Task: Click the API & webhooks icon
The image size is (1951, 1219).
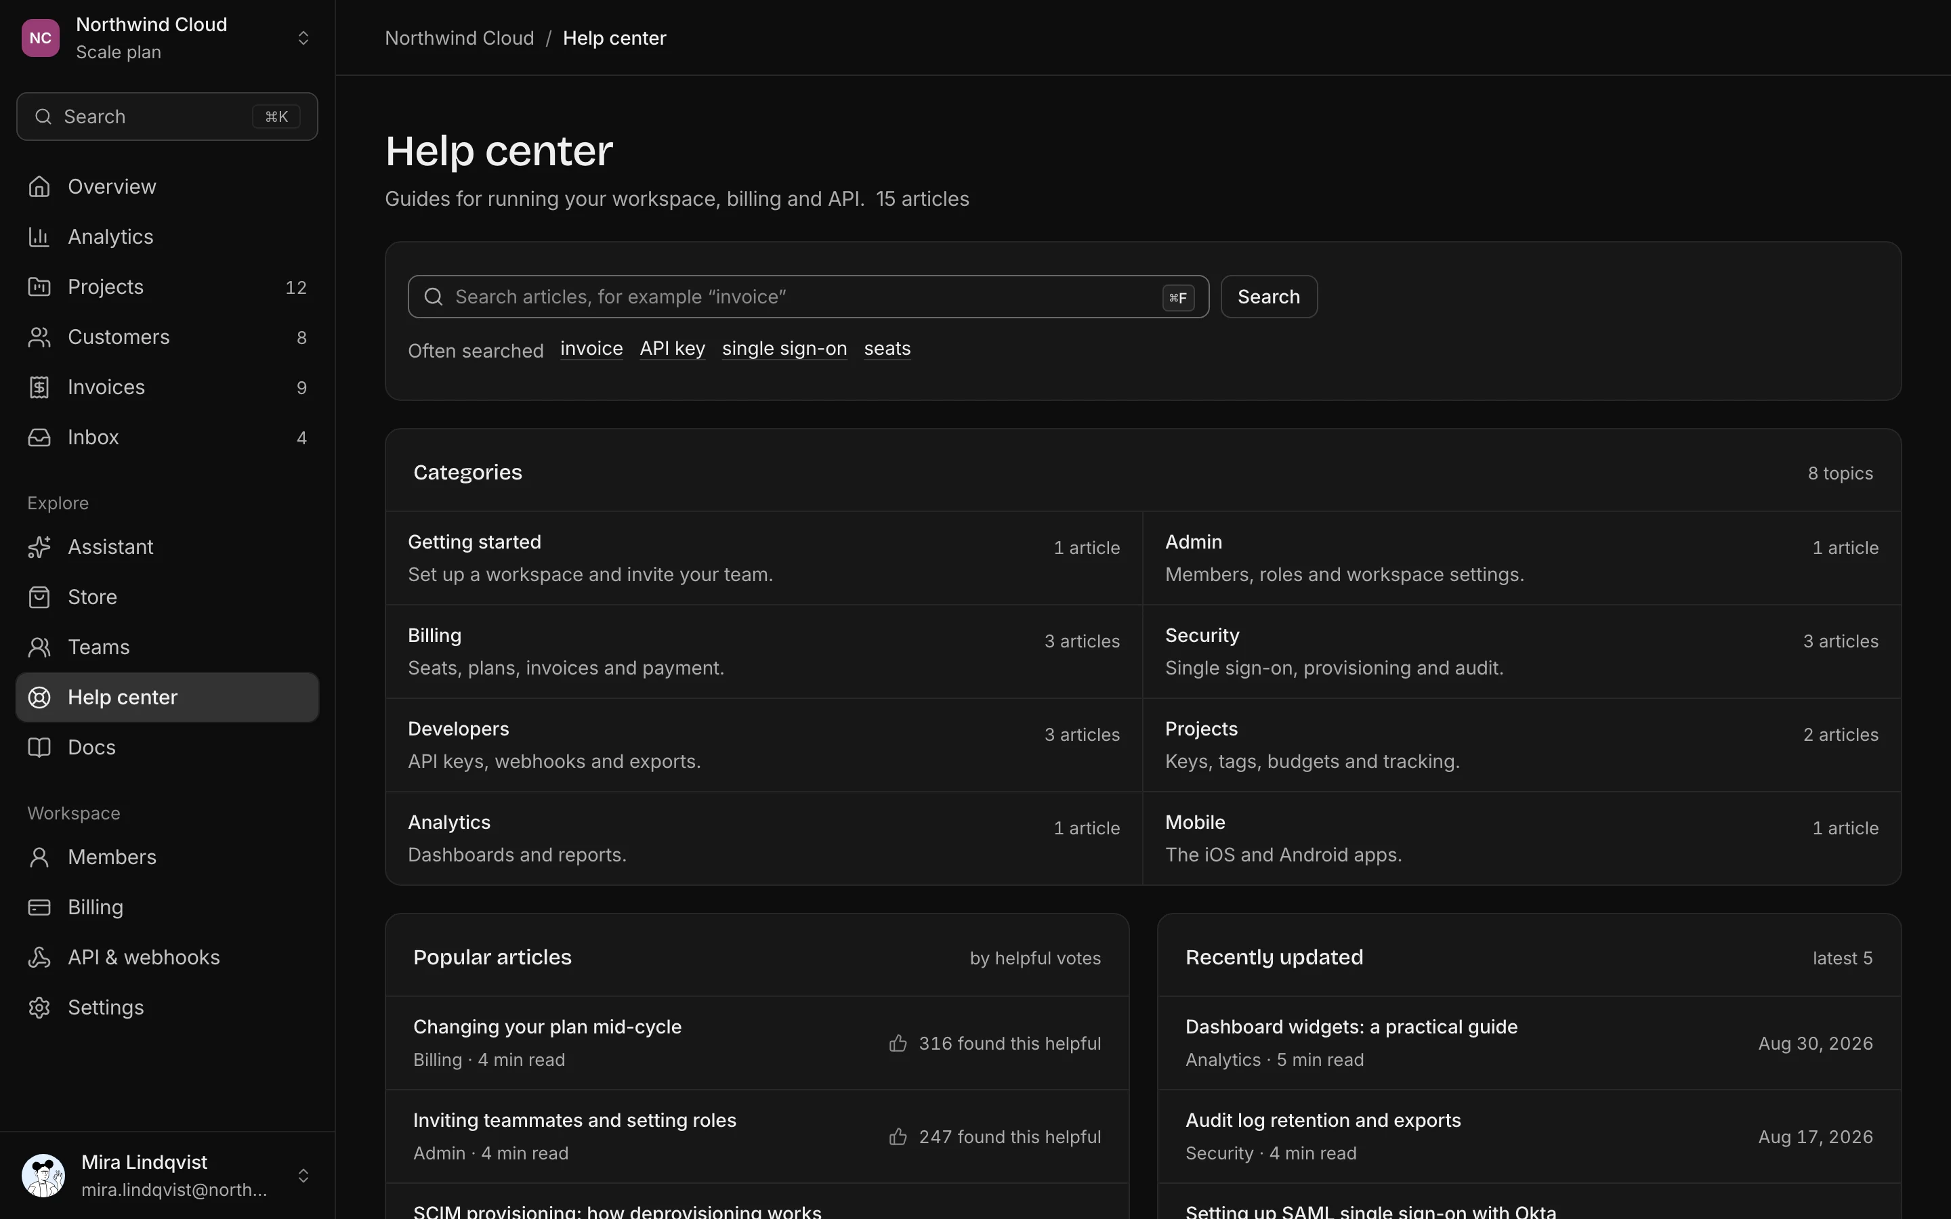Action: (x=39, y=957)
